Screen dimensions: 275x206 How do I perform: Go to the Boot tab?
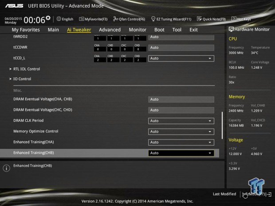point(159,30)
